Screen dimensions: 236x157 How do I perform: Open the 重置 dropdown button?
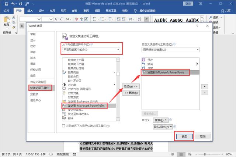click(161, 120)
